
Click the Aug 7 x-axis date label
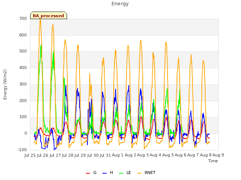coord(193,155)
